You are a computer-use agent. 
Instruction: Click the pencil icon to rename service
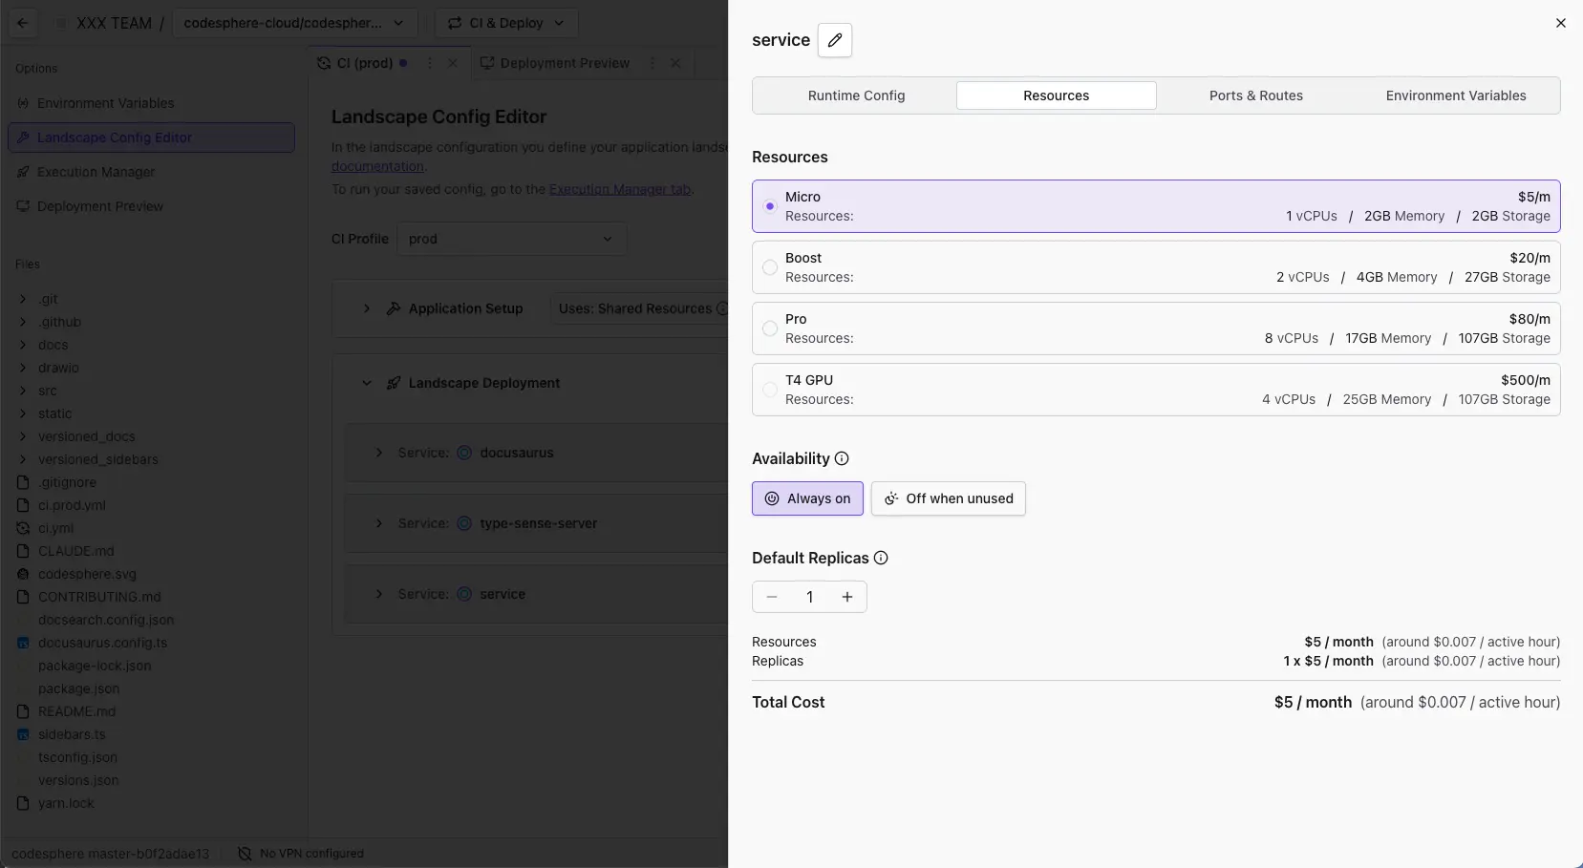[x=834, y=40]
